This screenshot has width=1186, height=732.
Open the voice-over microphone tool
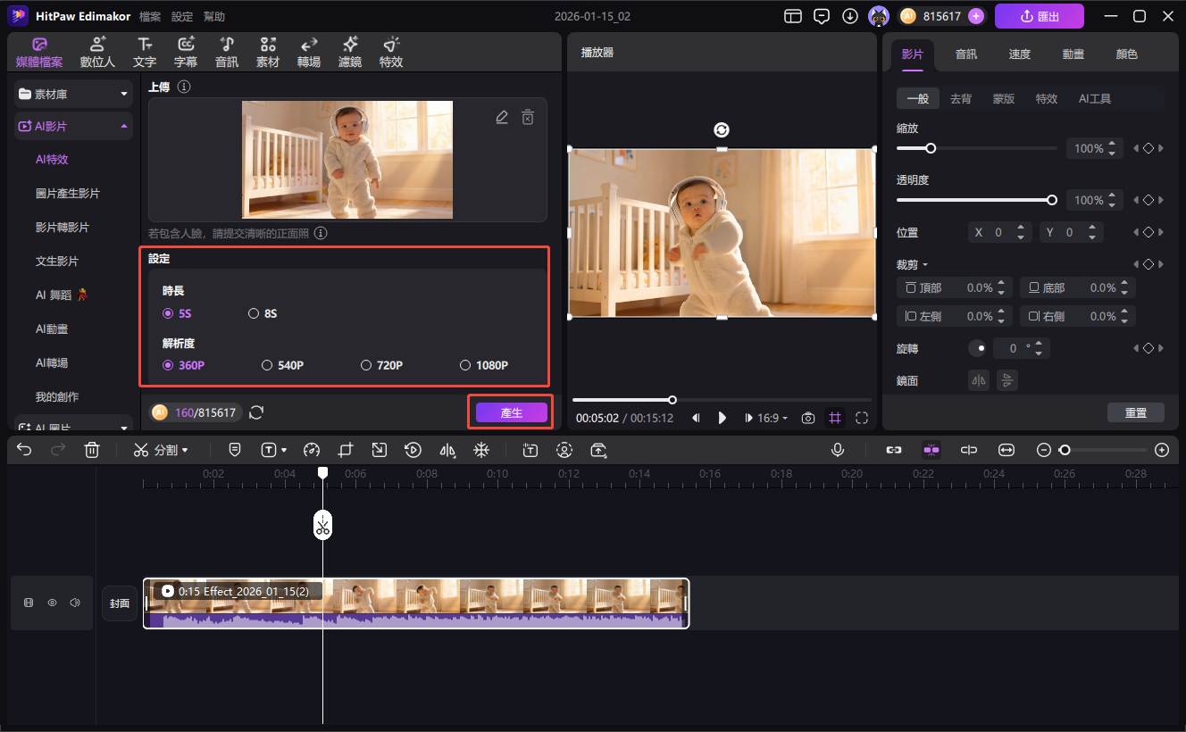[838, 450]
